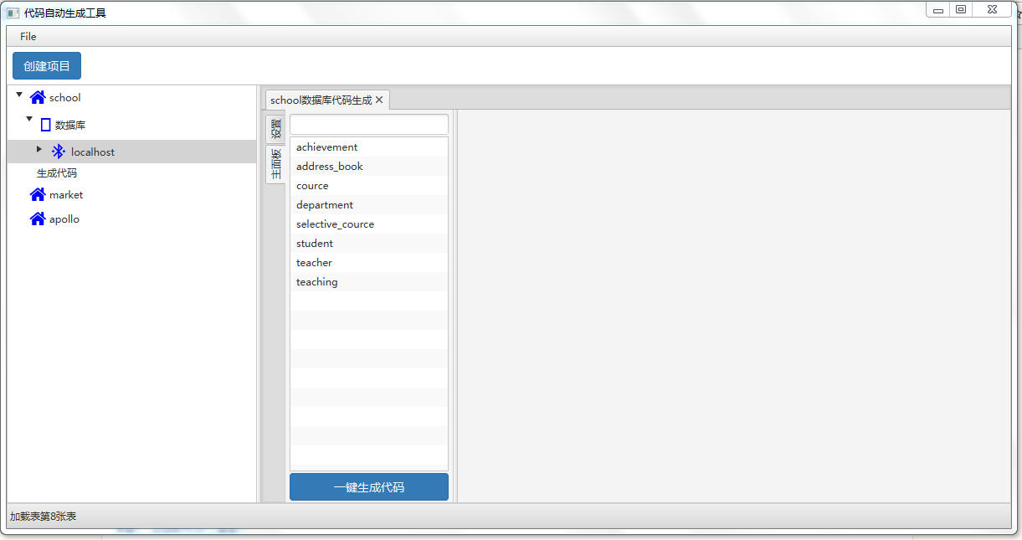Viewport: 1022px width, 540px height.
Task: Select the localhost tree label
Action: tap(93, 152)
